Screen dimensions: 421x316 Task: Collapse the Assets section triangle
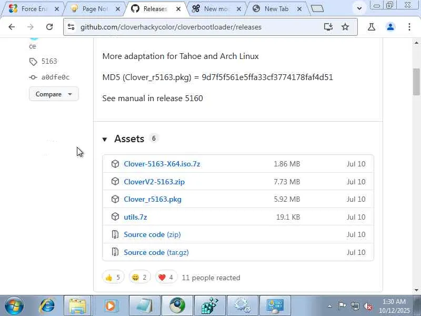105,139
